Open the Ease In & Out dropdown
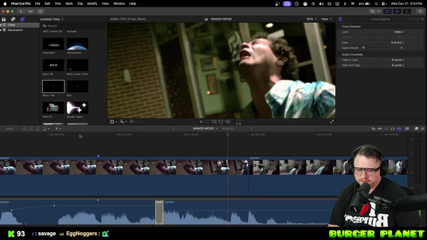 pos(398,43)
